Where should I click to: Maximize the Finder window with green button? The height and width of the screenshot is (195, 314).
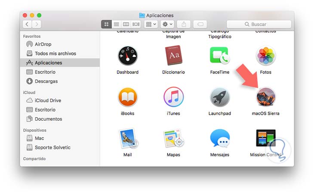(39, 15)
